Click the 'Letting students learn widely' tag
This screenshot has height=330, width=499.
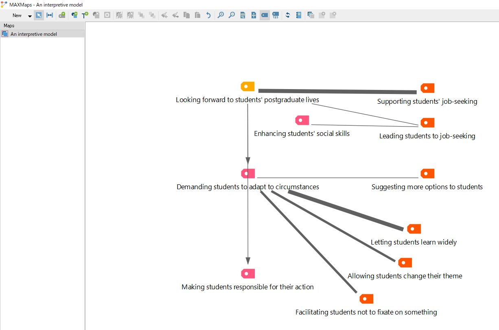pyautogui.click(x=414, y=229)
